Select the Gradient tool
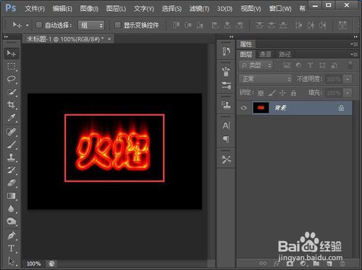The width and height of the screenshot is (362, 270). (11, 195)
